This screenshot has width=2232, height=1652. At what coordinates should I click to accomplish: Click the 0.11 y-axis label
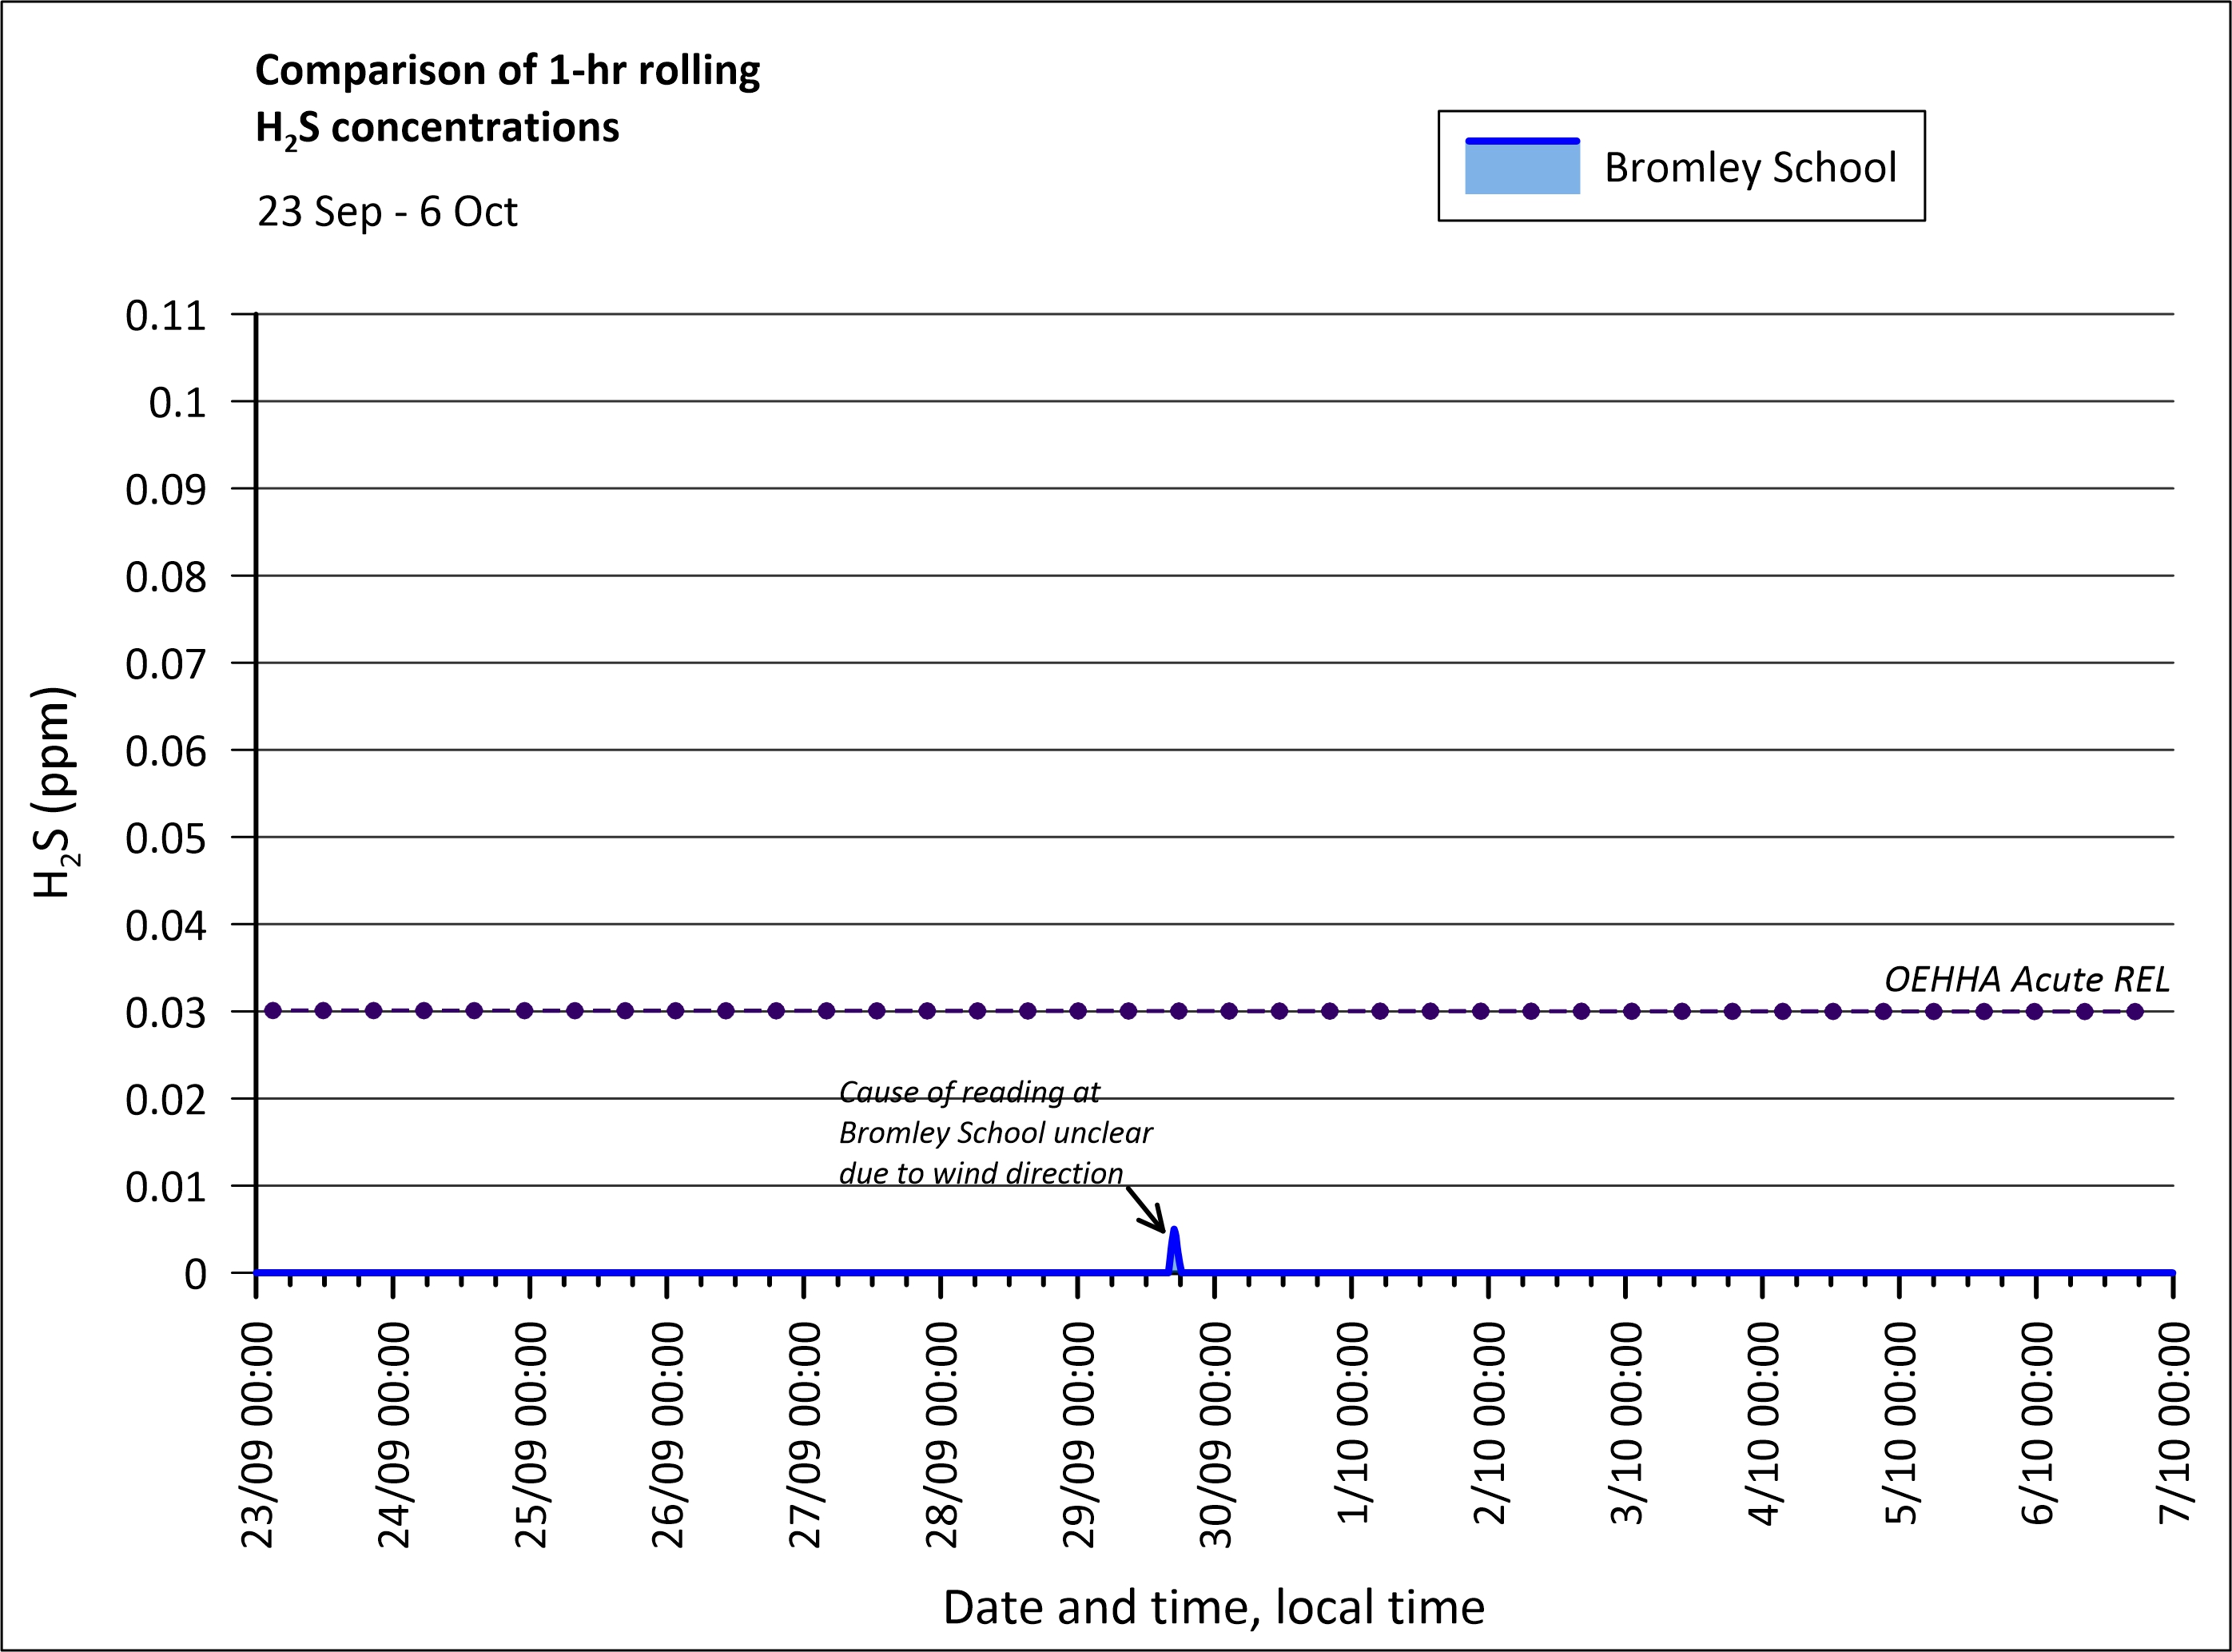(165, 316)
